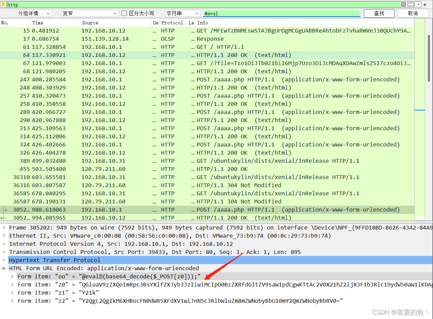Expand the Form item "z0" entry
This screenshot has width=433, height=319.
tap(13, 285)
